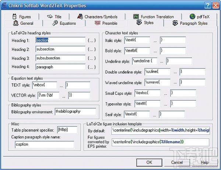This screenshot has width=221, height=170.
Task: Click the TEXT style closing brace field
Action: [78, 85]
